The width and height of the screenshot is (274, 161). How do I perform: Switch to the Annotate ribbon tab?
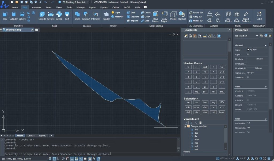point(37,8)
